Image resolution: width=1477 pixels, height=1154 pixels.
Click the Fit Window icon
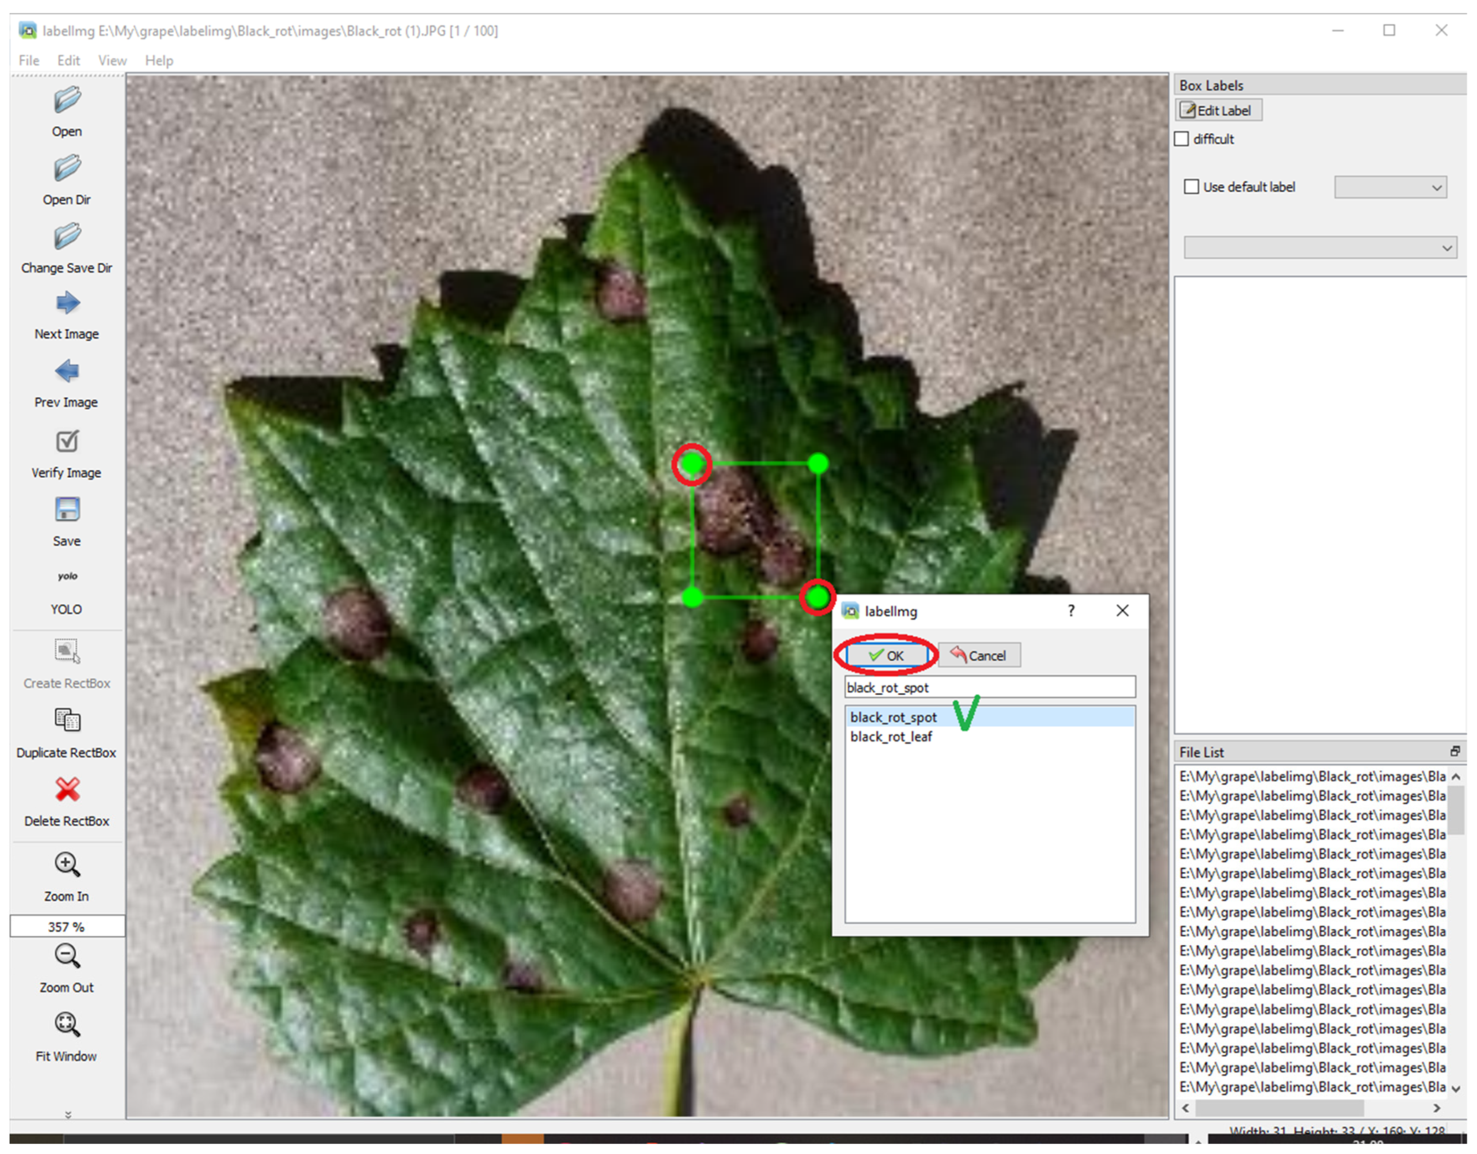click(67, 1025)
